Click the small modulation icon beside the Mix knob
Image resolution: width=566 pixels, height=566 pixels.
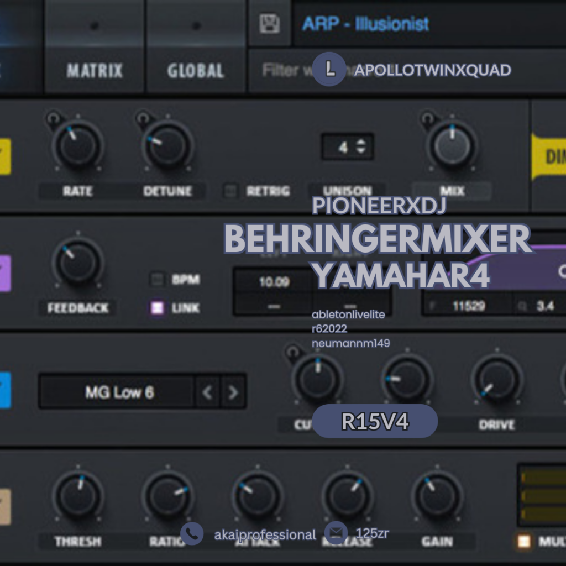tap(428, 118)
